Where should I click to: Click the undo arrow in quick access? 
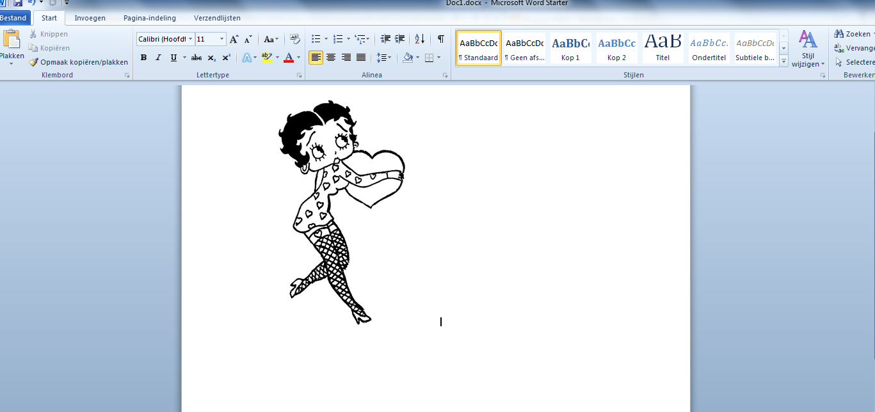[x=32, y=3]
